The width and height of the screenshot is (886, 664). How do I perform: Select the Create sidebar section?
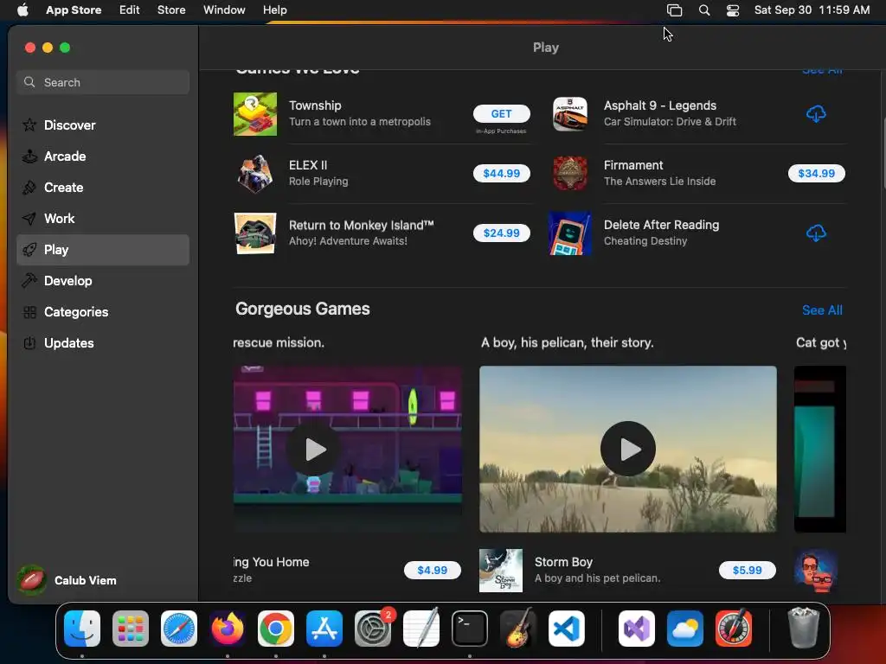[x=103, y=188]
